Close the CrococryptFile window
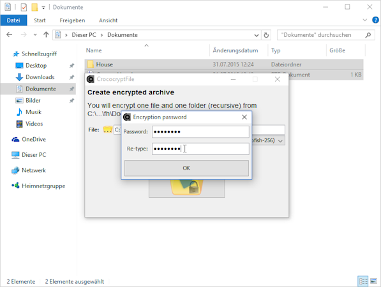This screenshot has height=287, width=381. (x=278, y=79)
